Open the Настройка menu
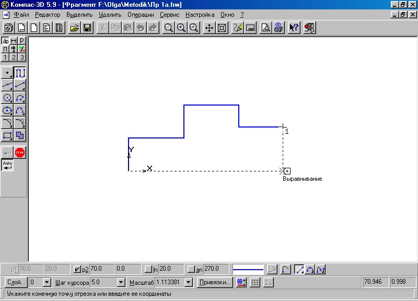The height and width of the screenshot is (301, 418). coord(200,15)
